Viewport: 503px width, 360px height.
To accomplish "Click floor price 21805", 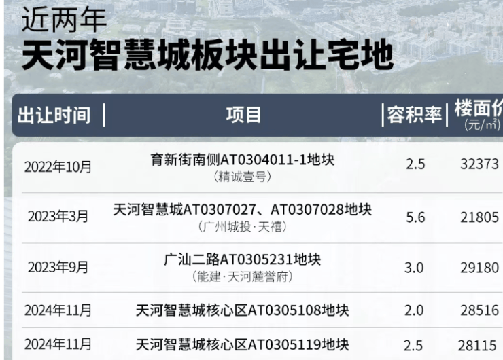I will pyautogui.click(x=480, y=217).
